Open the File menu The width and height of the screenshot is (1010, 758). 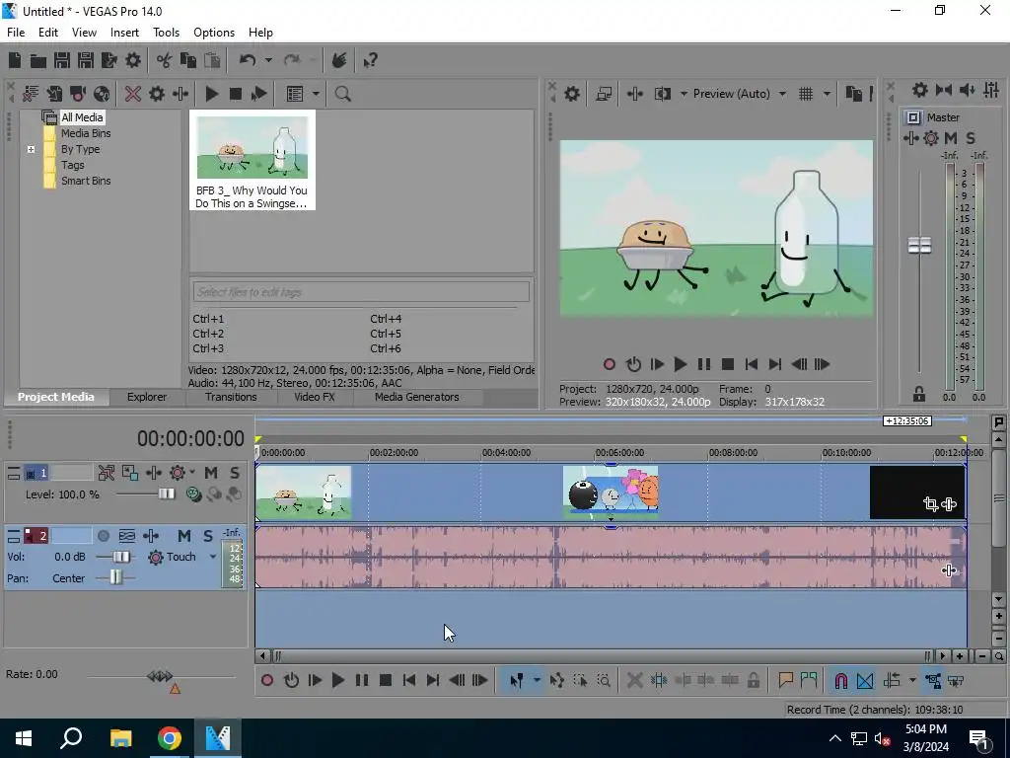pos(16,33)
